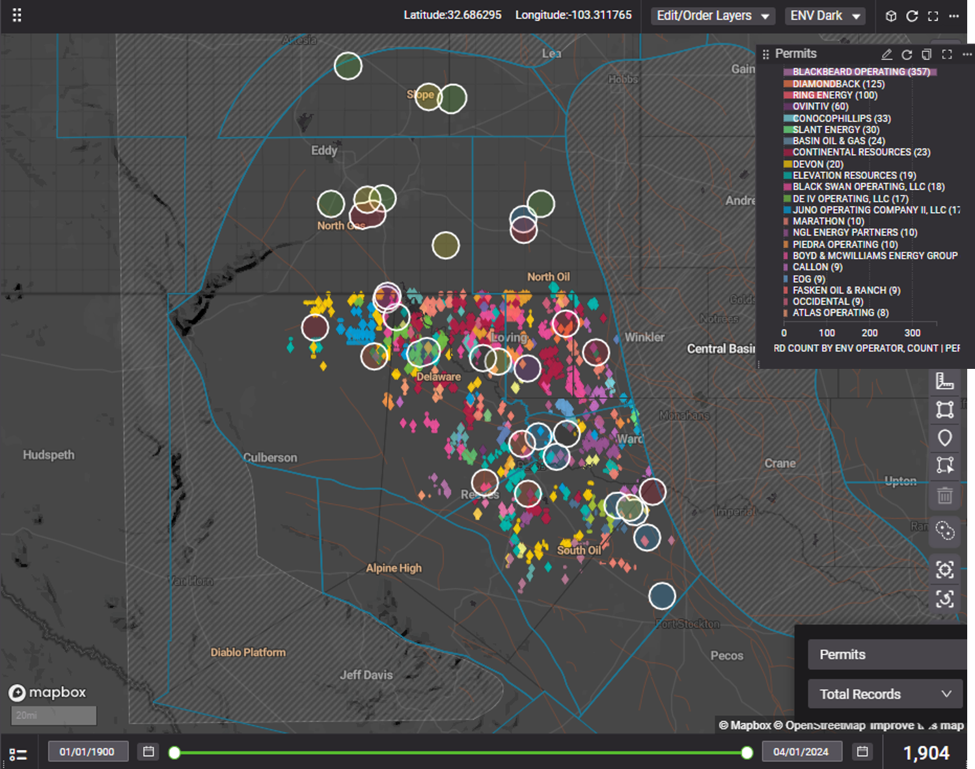Refresh the Permits chart panel

point(907,55)
